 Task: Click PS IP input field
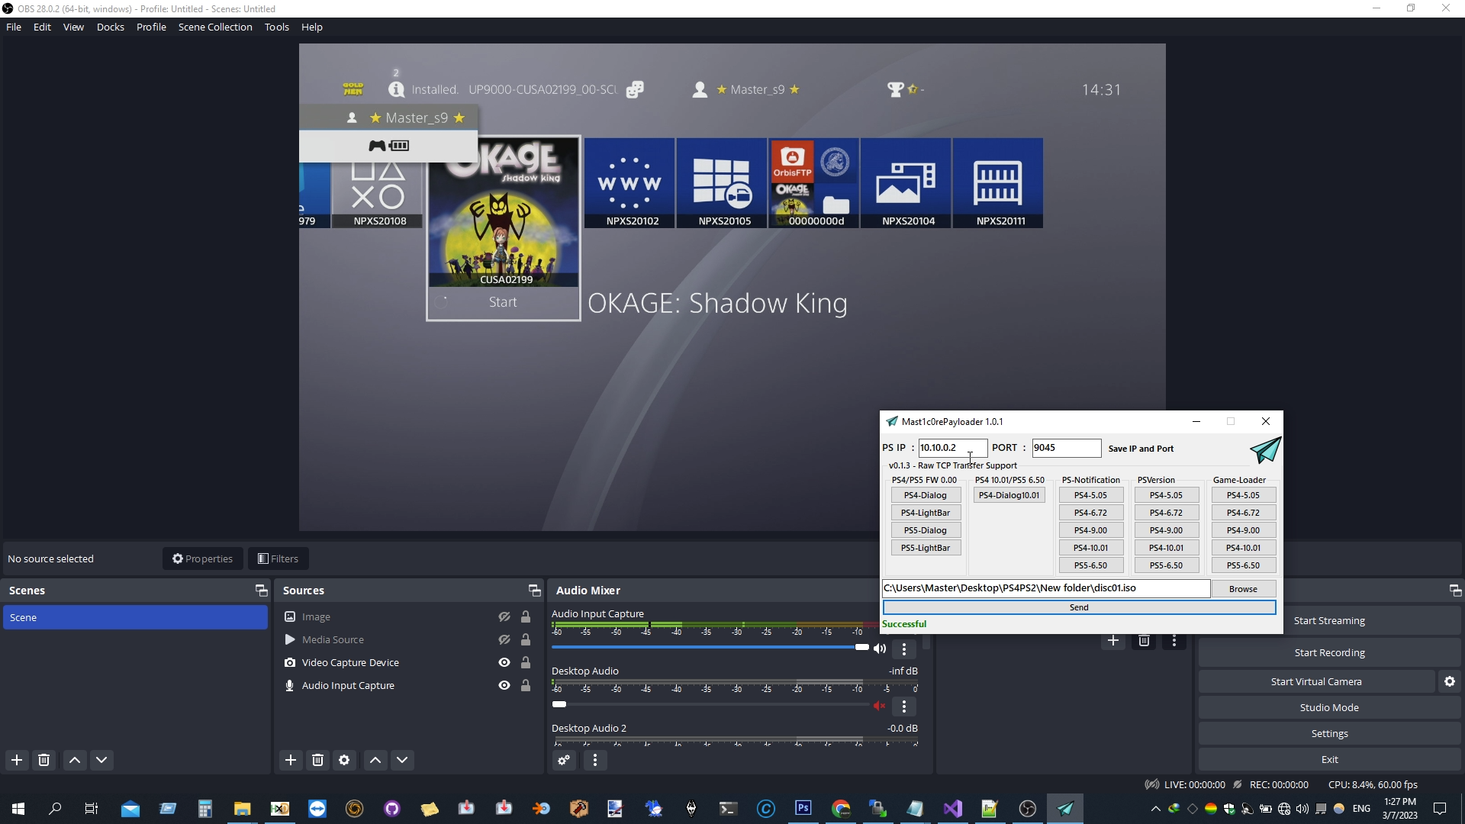pyautogui.click(x=952, y=448)
